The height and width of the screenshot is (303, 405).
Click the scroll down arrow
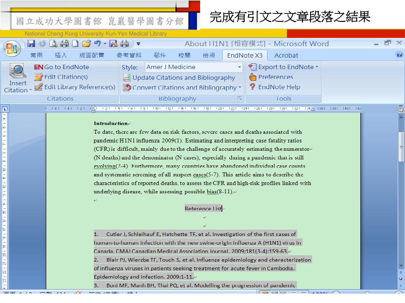401,266
